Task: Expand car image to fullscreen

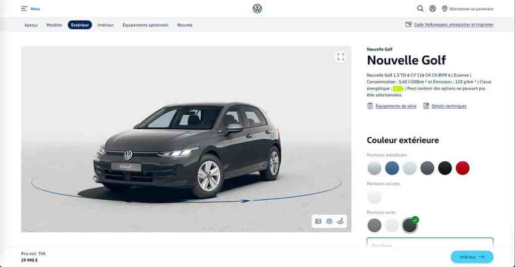Action: (x=340, y=57)
